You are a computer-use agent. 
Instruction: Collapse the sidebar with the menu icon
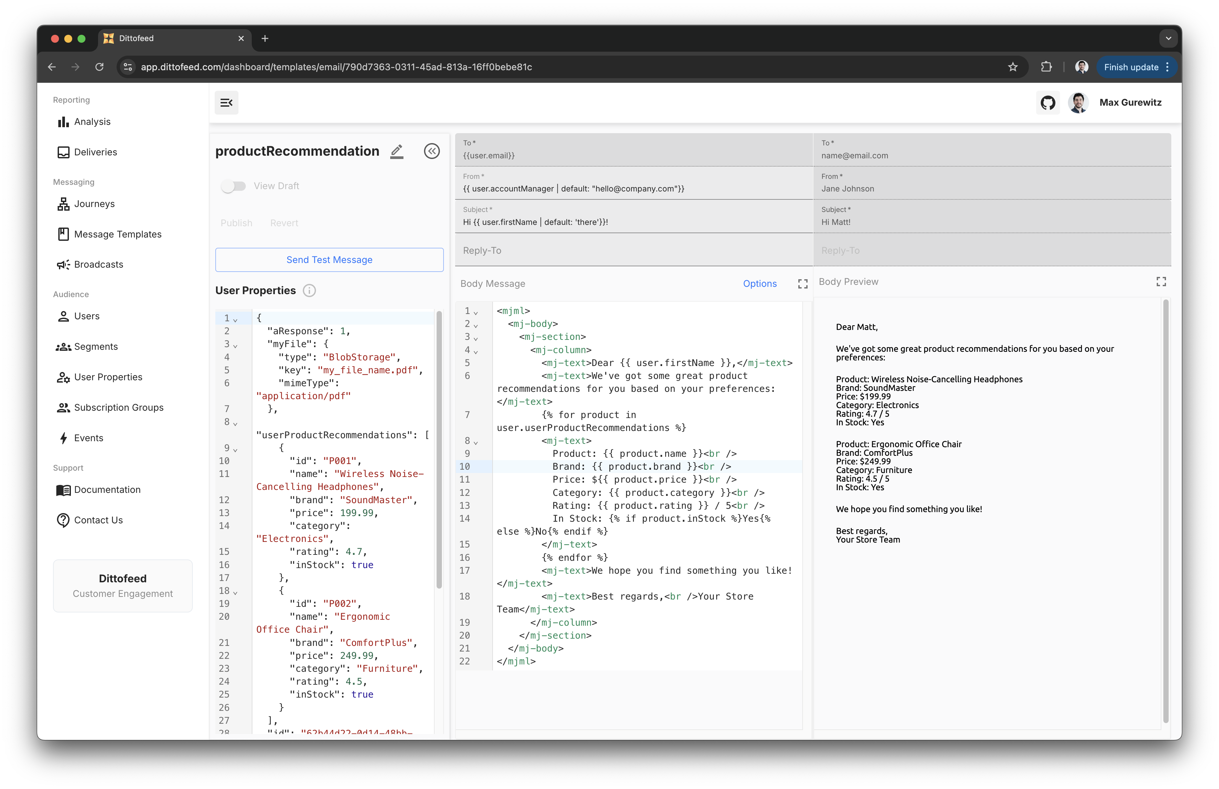pos(226,103)
